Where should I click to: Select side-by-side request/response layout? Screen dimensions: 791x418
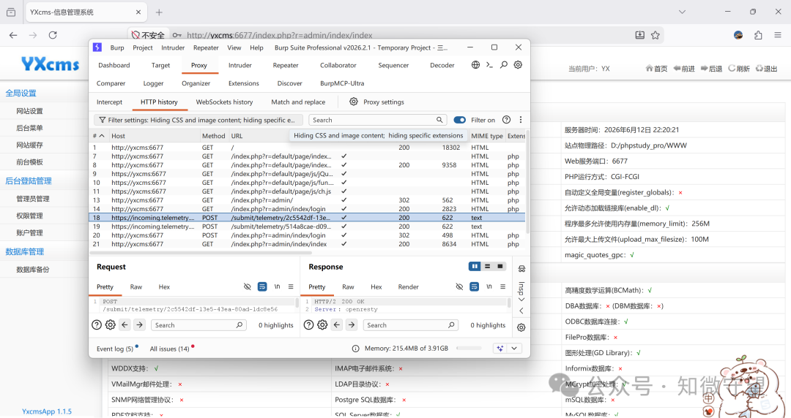pyautogui.click(x=474, y=267)
